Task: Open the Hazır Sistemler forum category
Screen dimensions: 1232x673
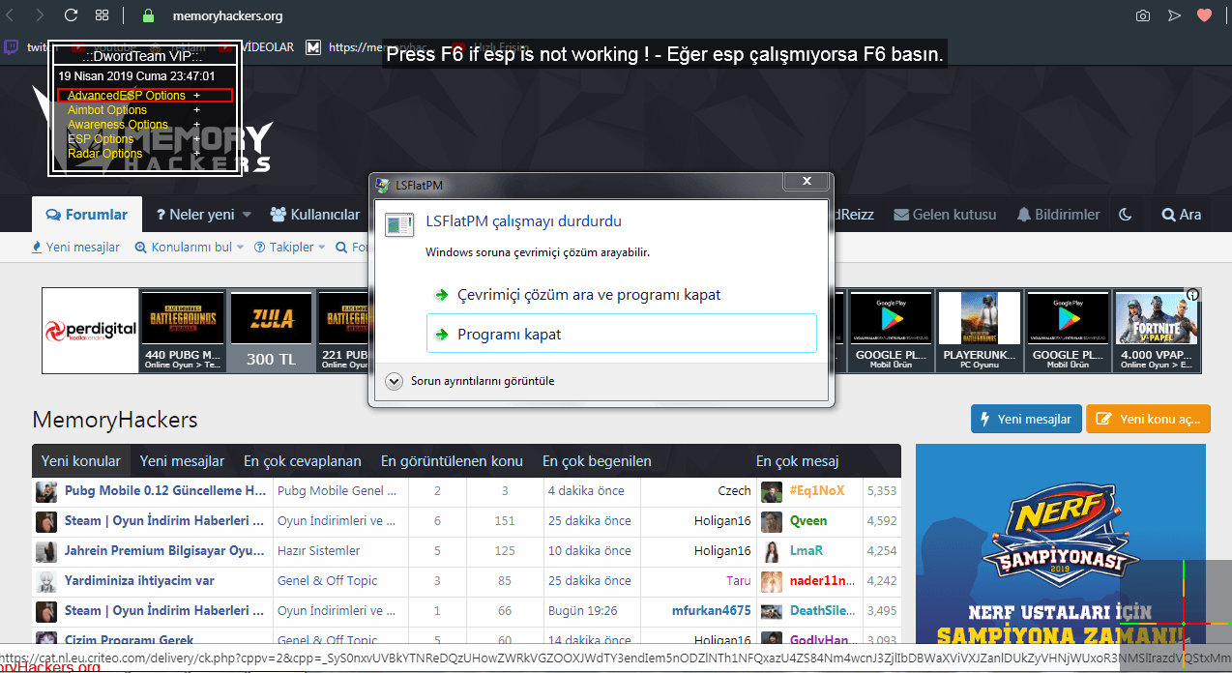Action: point(318,551)
